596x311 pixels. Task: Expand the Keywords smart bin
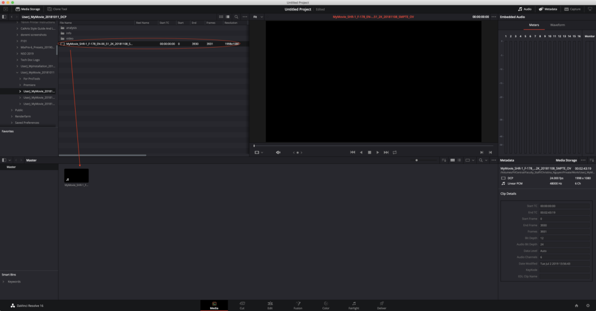pos(4,282)
